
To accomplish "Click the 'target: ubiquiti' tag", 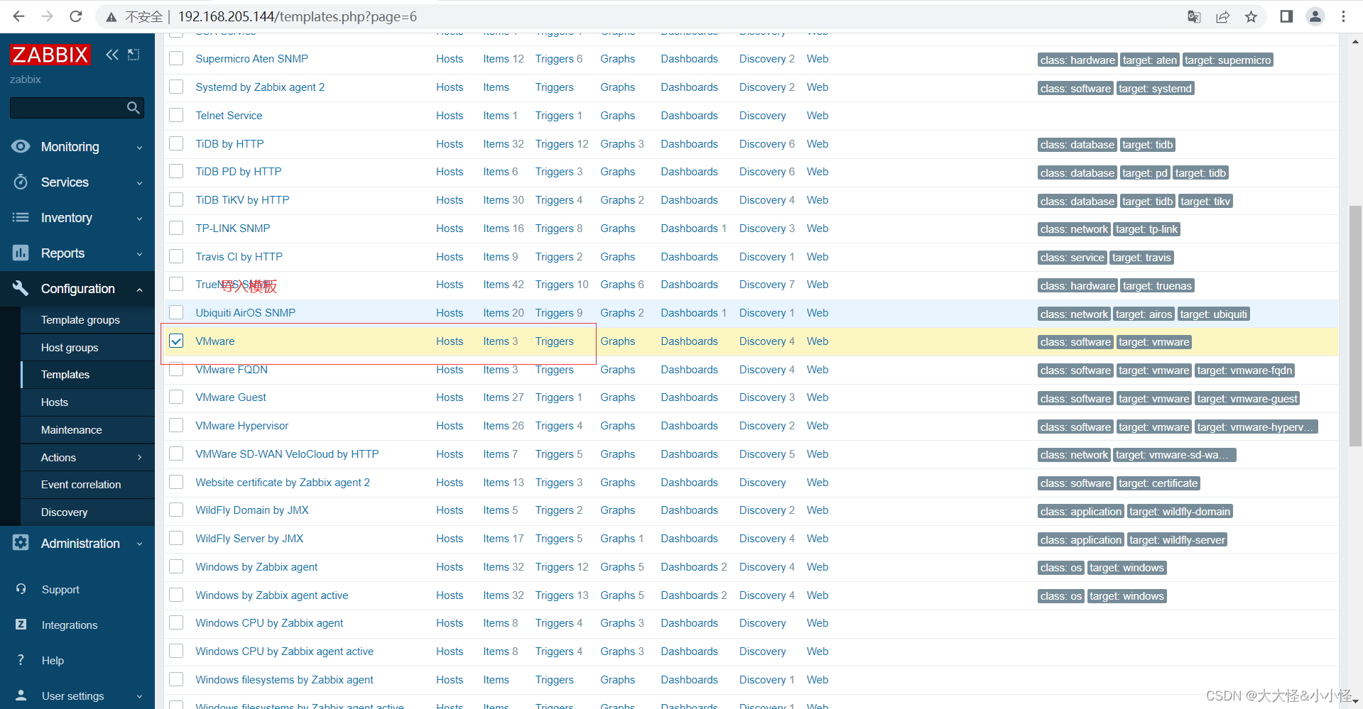I will pyautogui.click(x=1213, y=314).
